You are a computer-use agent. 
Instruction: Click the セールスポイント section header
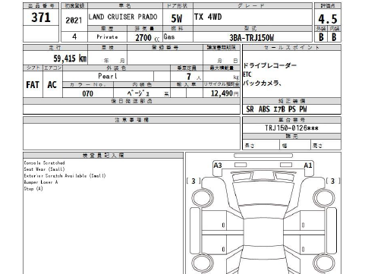click(x=291, y=47)
